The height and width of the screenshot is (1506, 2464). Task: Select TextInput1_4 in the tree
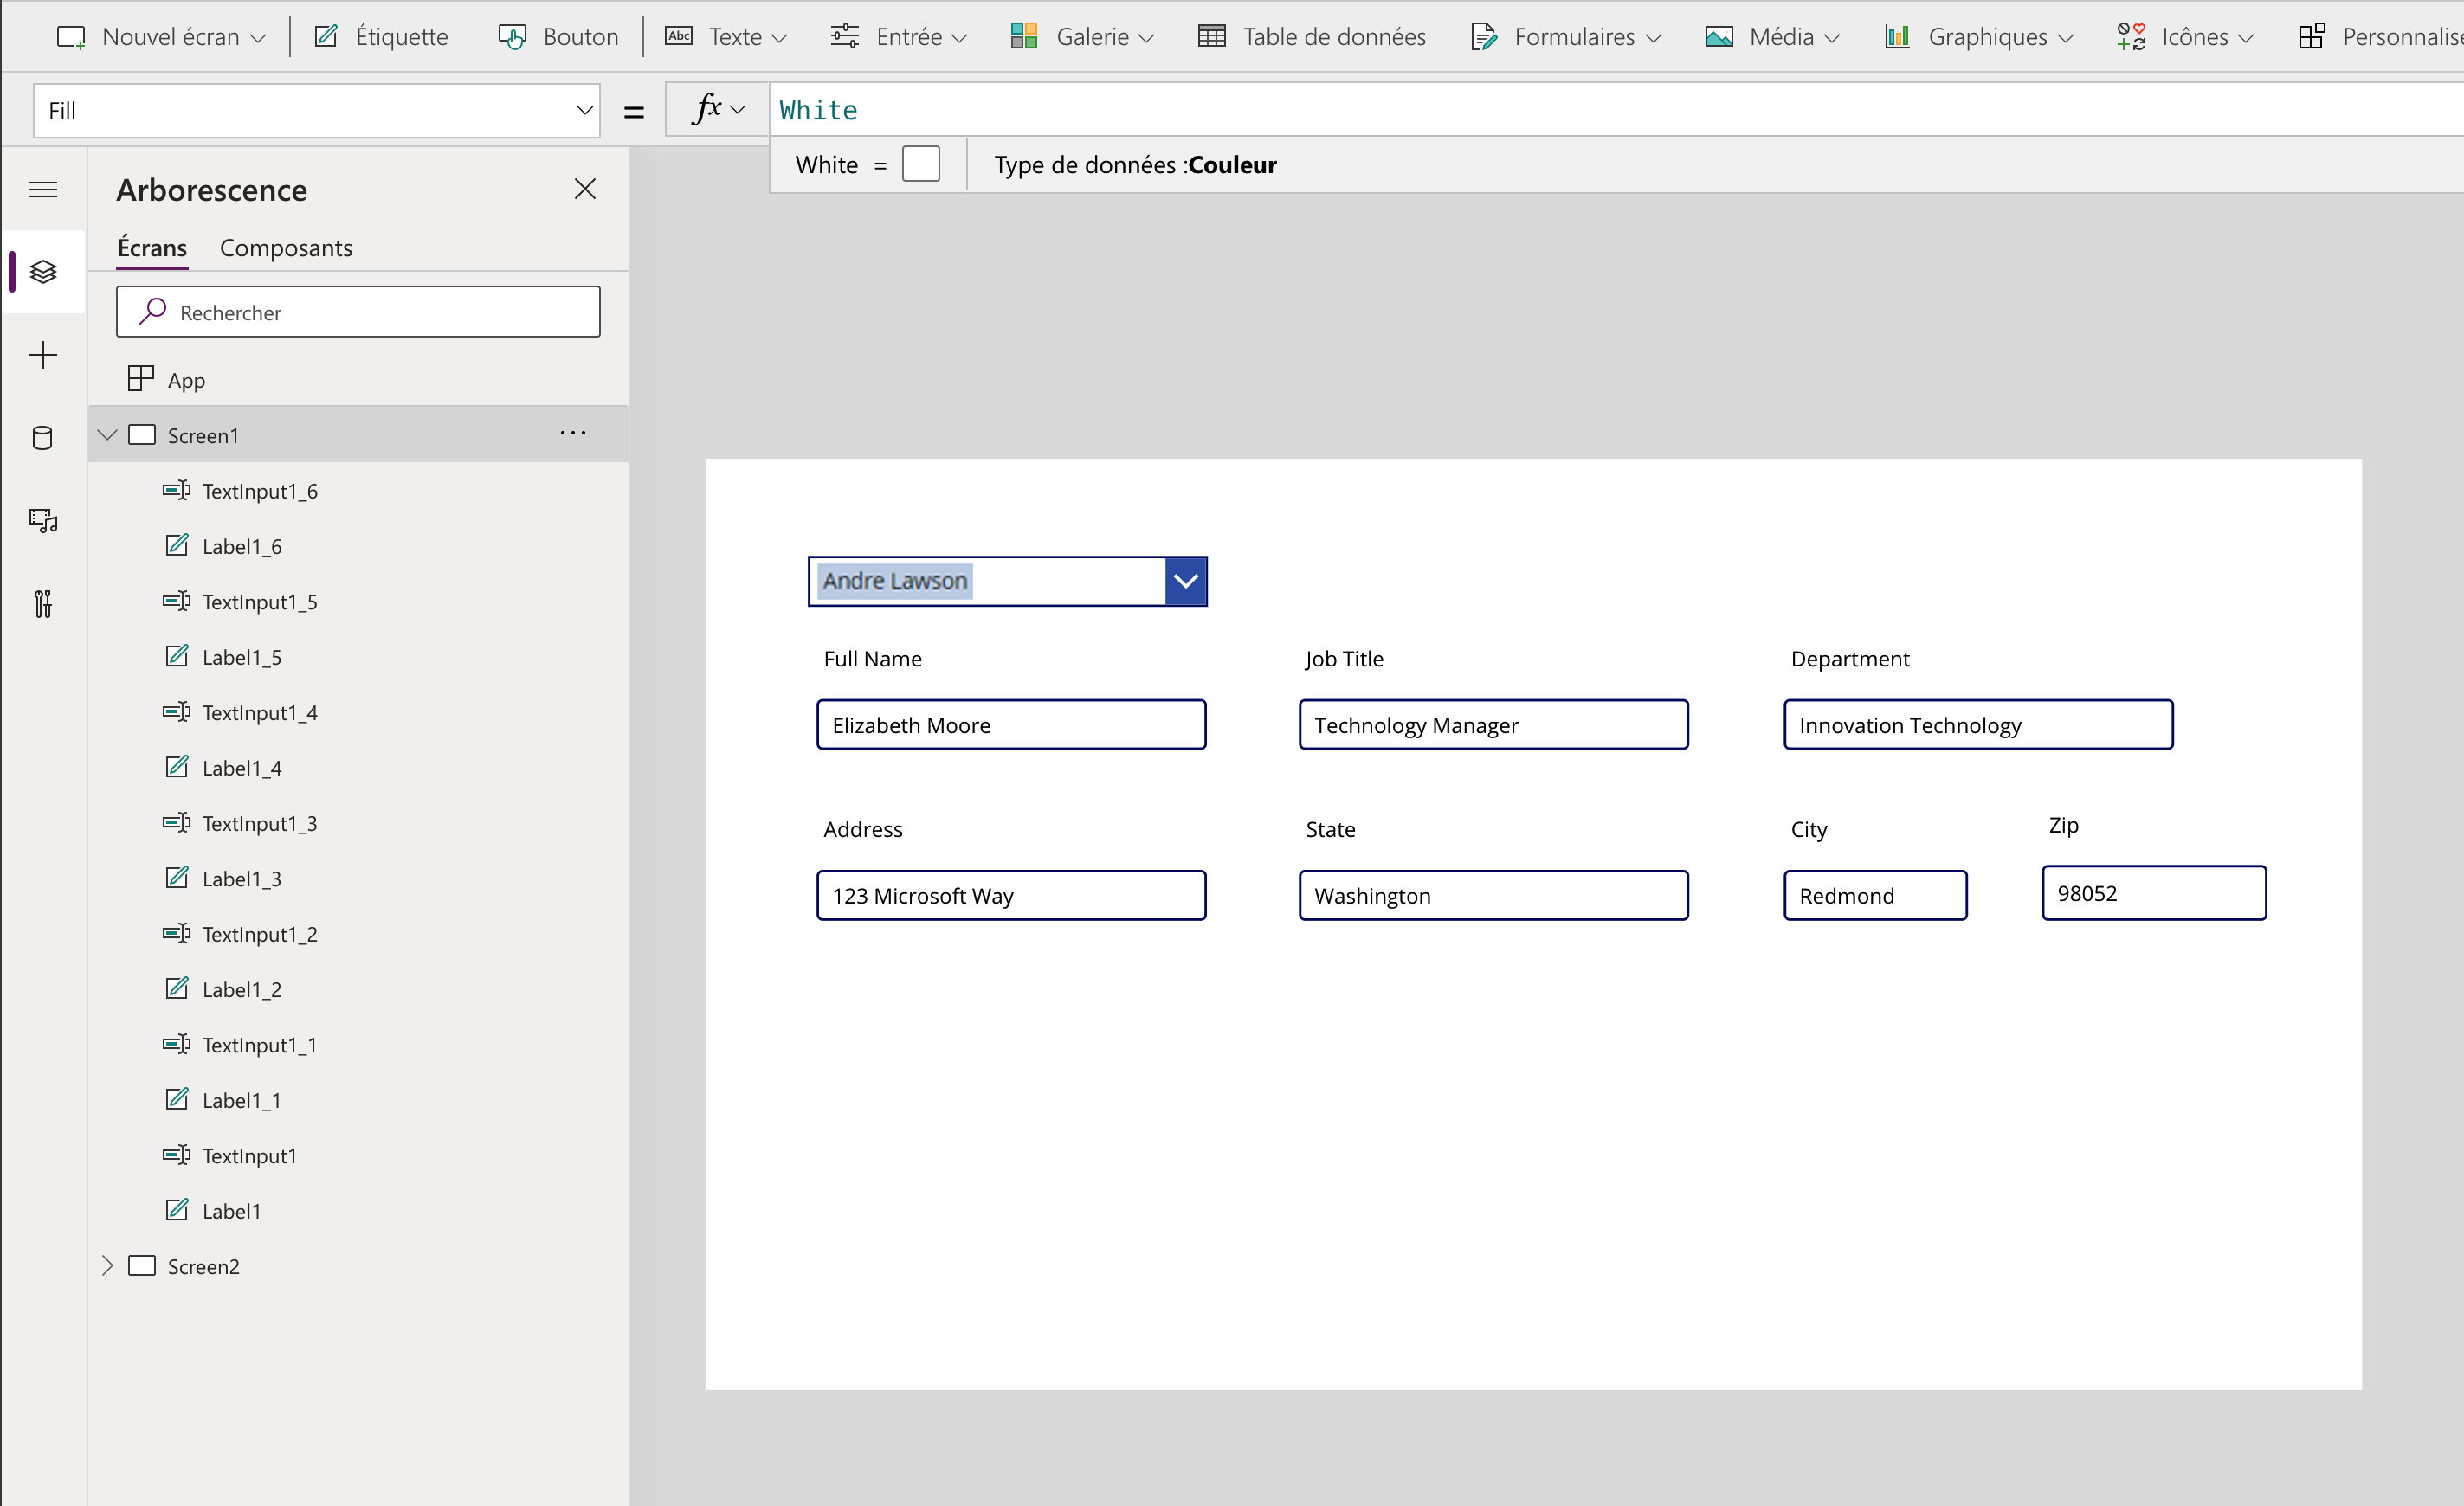point(358,713)
